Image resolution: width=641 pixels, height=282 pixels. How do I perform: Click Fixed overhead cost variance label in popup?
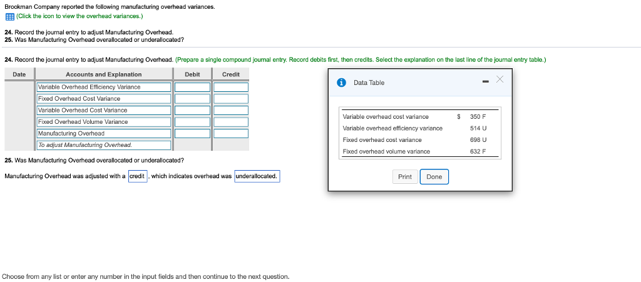click(382, 140)
